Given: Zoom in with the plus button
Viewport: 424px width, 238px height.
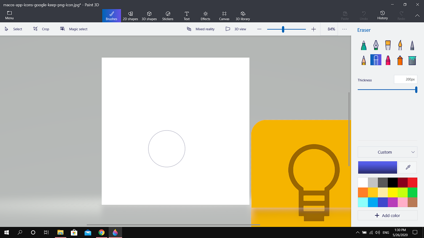Looking at the screenshot, I should point(313,29).
